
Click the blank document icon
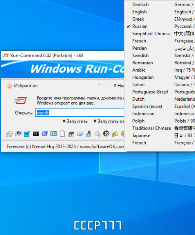62,134
